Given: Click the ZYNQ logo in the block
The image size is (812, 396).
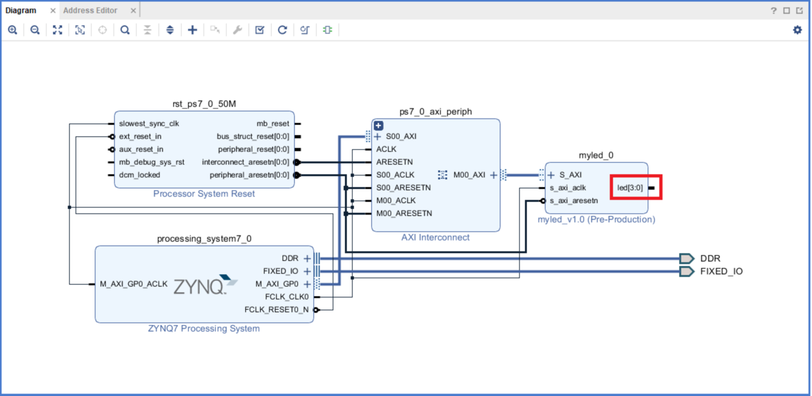Looking at the screenshot, I should [205, 285].
